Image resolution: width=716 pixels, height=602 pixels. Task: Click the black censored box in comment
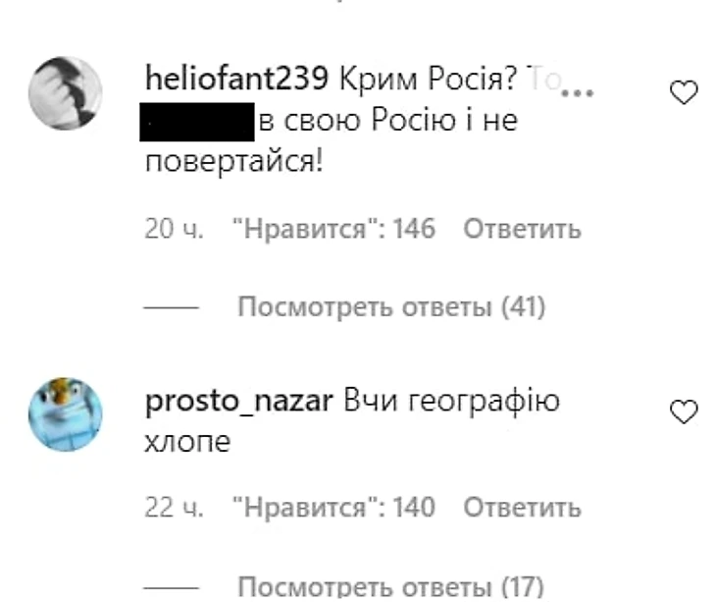[197, 122]
